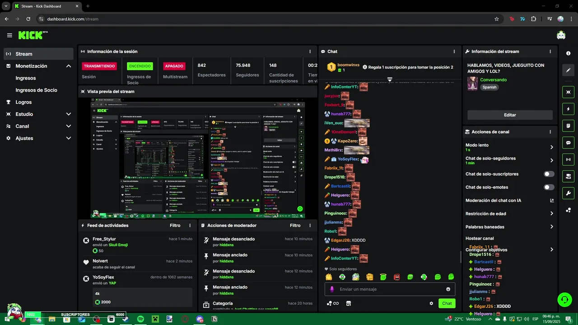Open options menu of the Chat panel
This screenshot has height=325, width=578.
[x=455, y=51]
